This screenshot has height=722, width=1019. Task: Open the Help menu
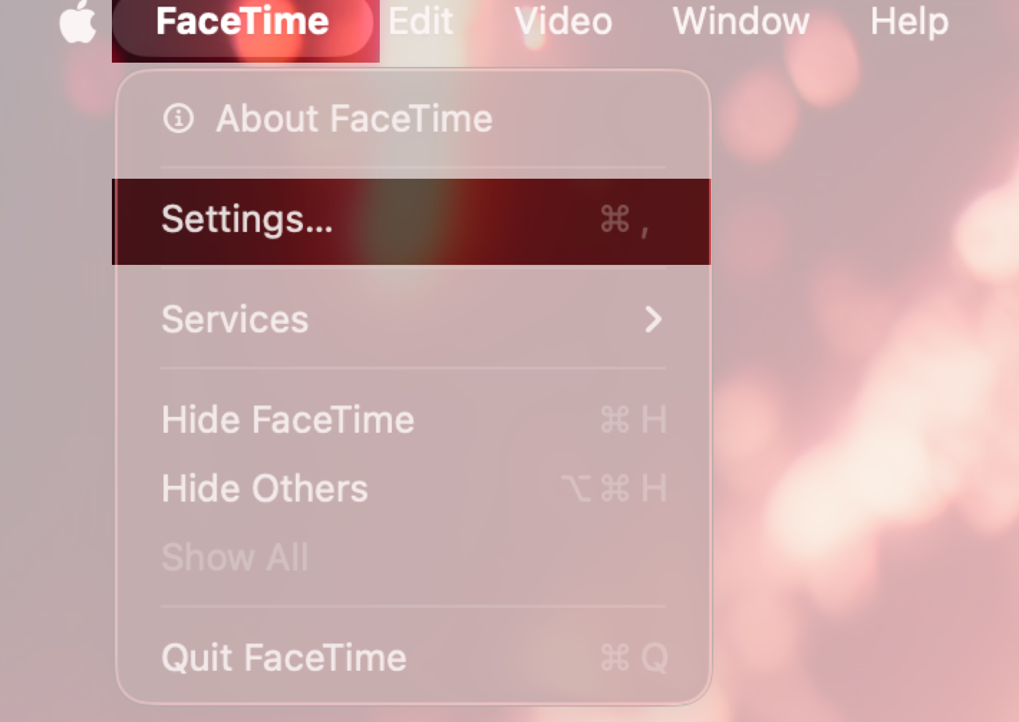909,21
